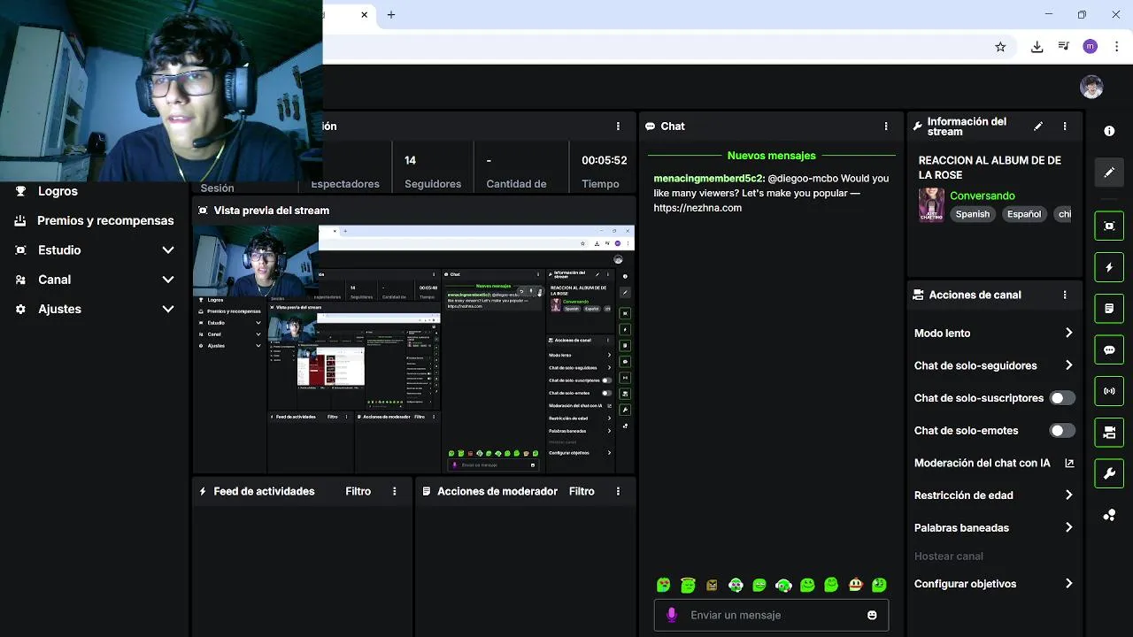This screenshot has width=1133, height=637.
Task: Click the Art Chatting category thumbnail
Action: (x=931, y=204)
